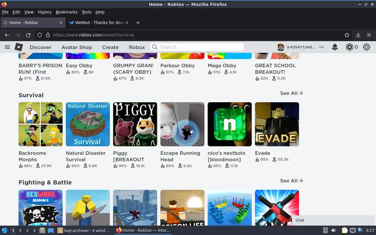Go to the Avatar Shop
The width and height of the screenshot is (376, 235).
[x=77, y=47]
